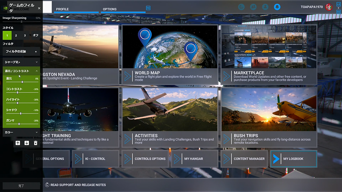Screen dimensions: 342x192
Task: Select style preset 3
Action: click(x=25, y=35)
